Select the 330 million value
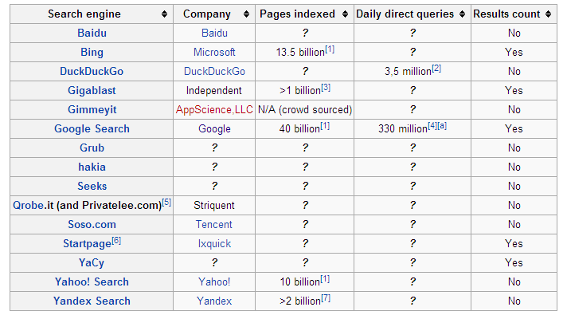 pyautogui.click(x=403, y=129)
